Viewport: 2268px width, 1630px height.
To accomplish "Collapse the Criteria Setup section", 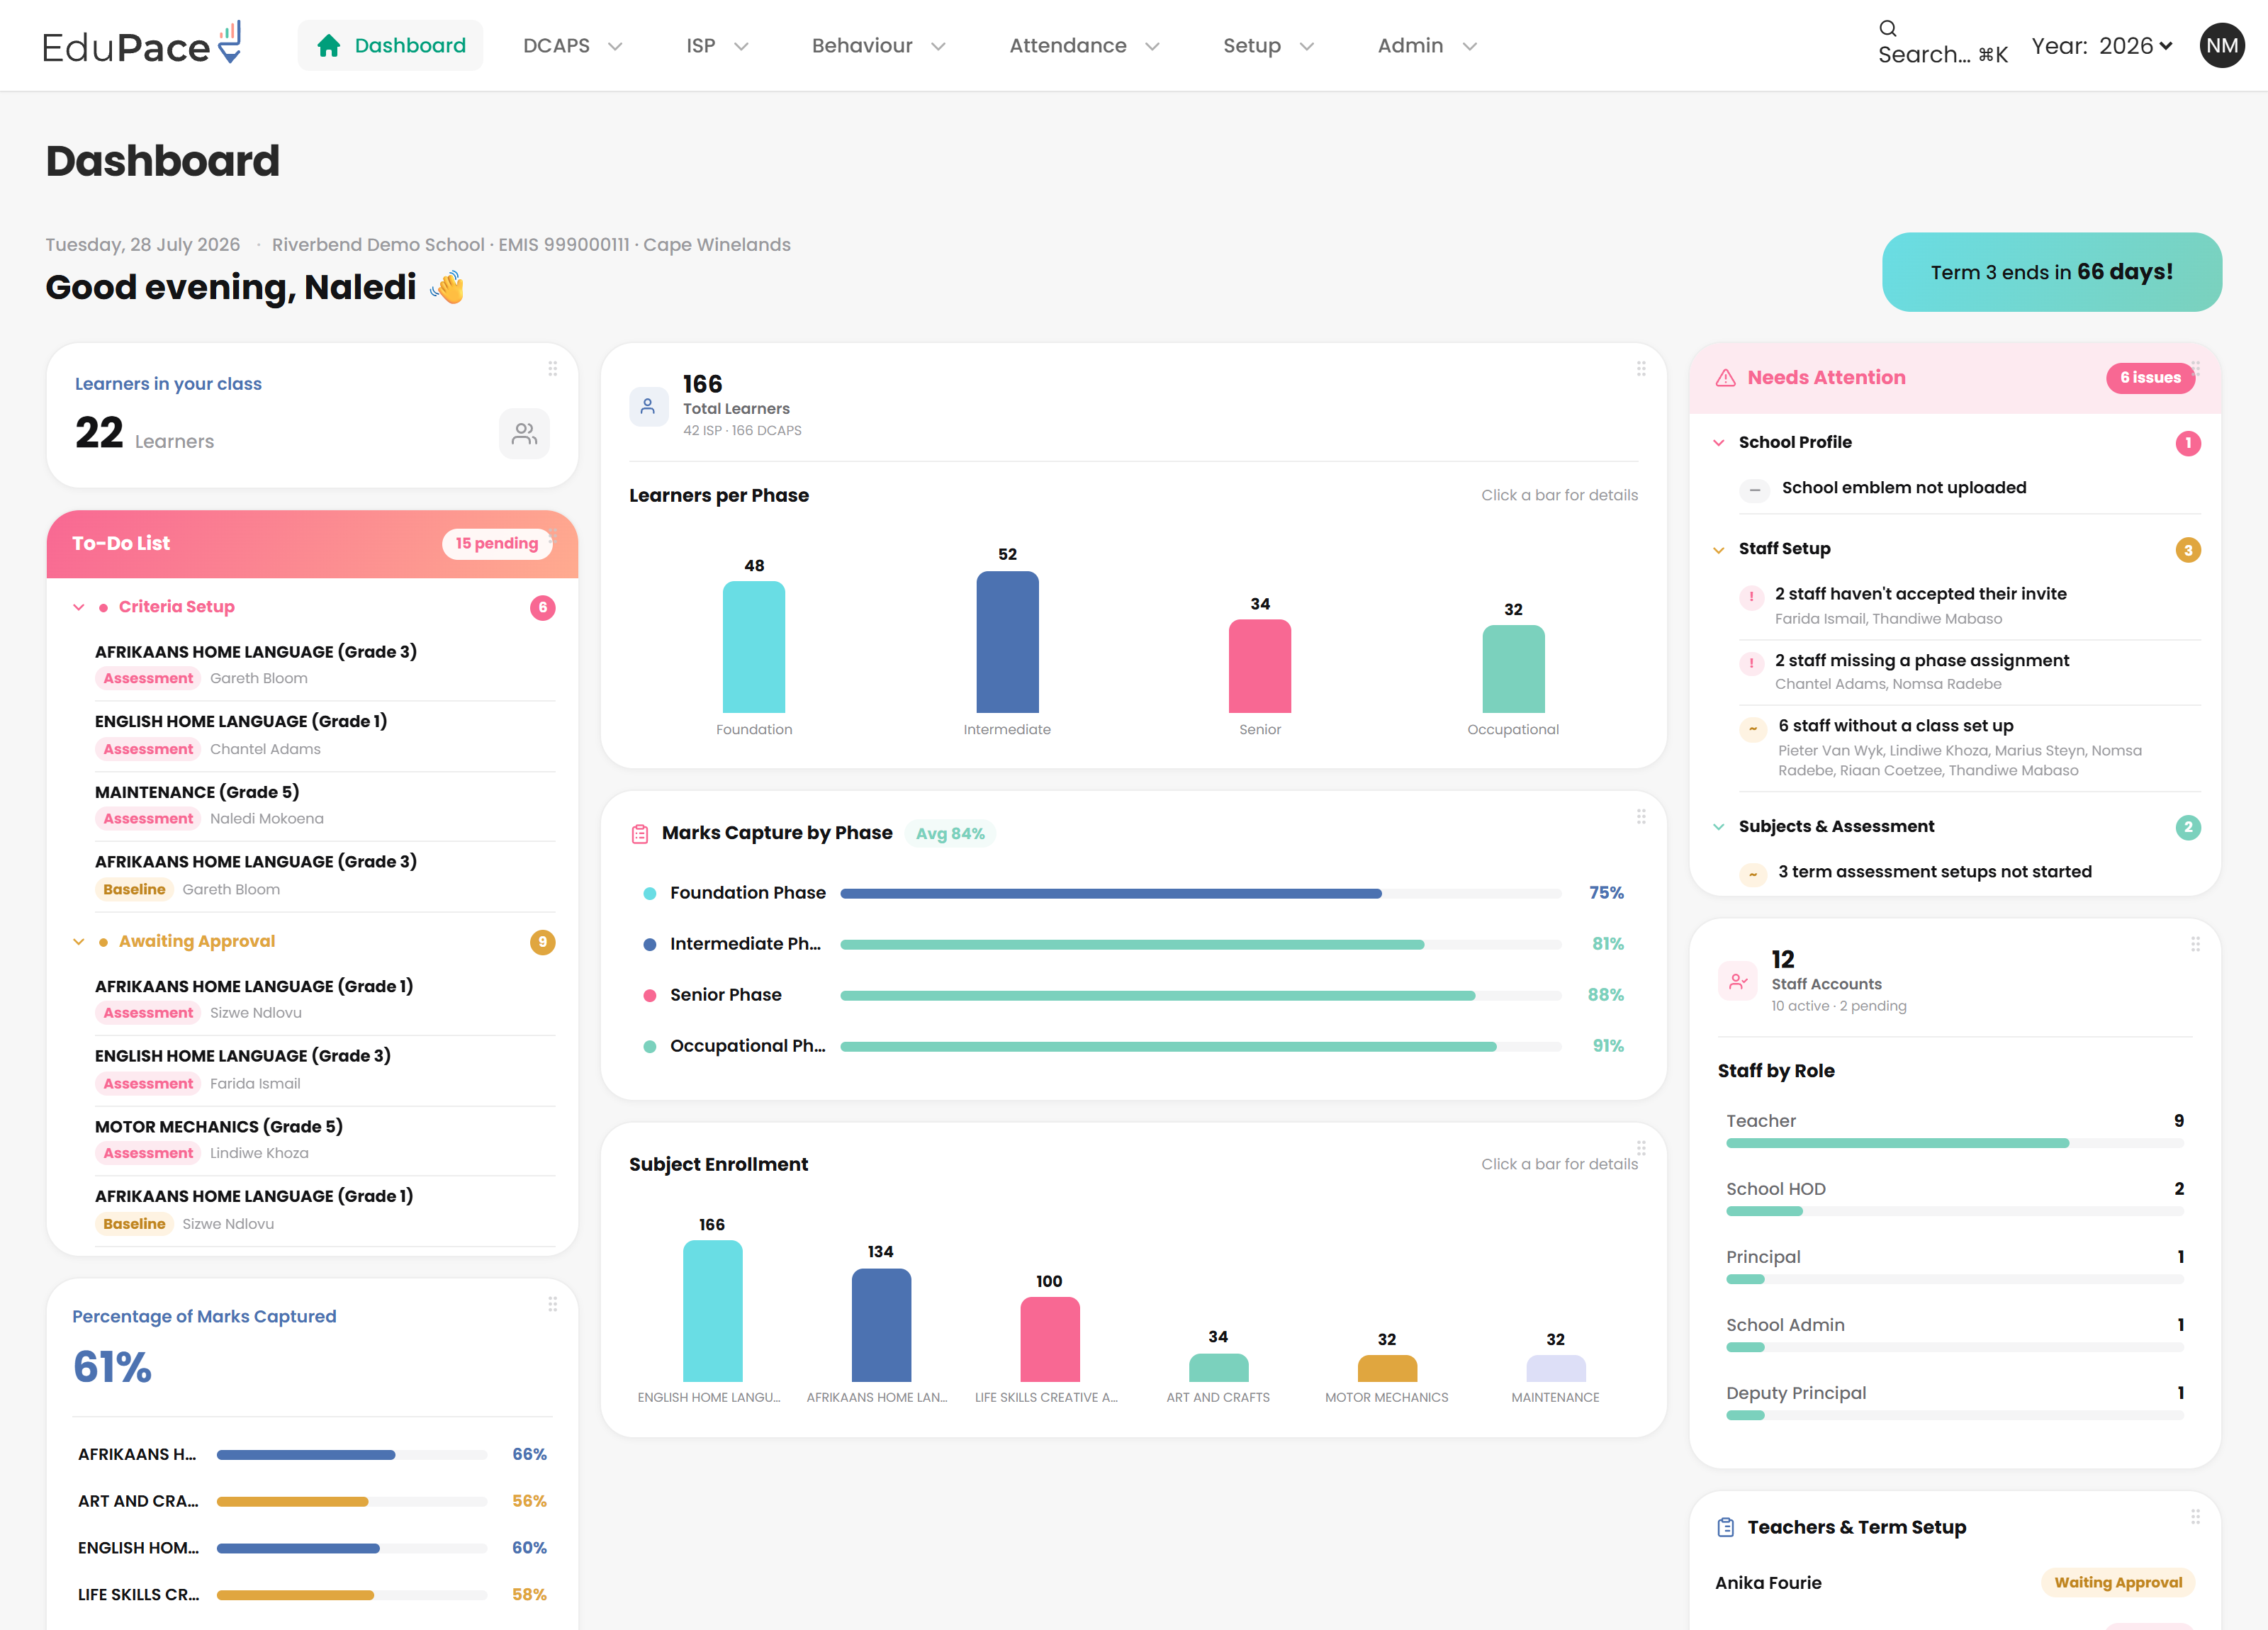I will click(x=79, y=607).
